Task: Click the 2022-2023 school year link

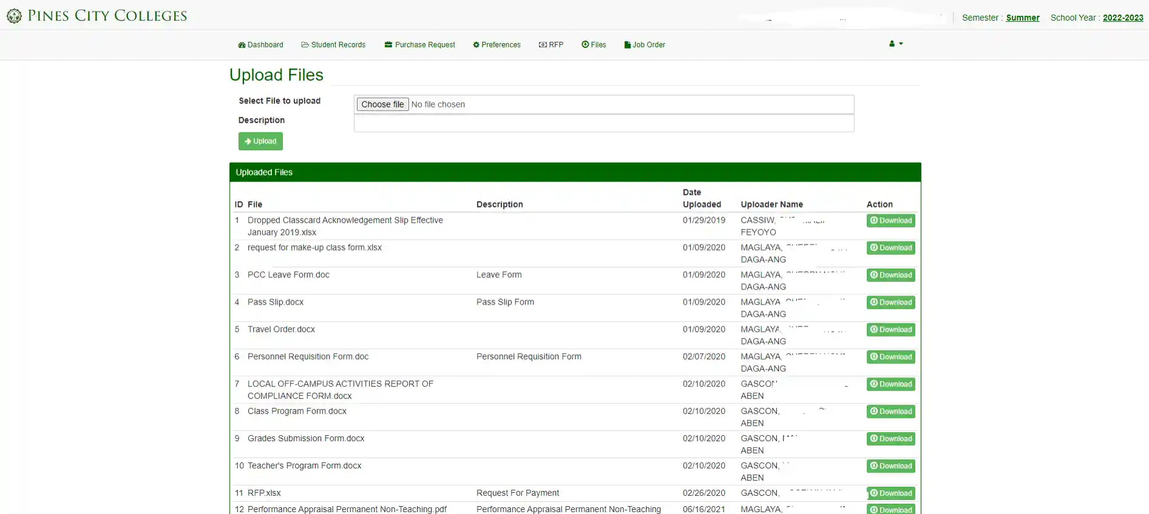Action: click(1123, 18)
